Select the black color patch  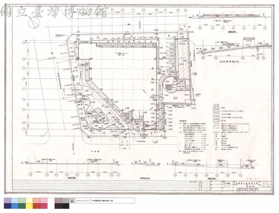(x=66, y=206)
